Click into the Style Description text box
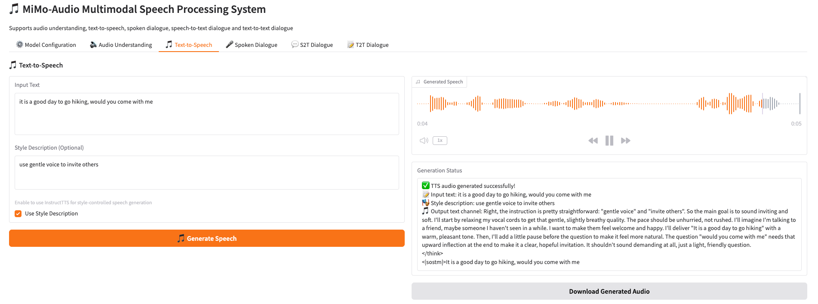The width and height of the screenshot is (818, 304). point(206,172)
